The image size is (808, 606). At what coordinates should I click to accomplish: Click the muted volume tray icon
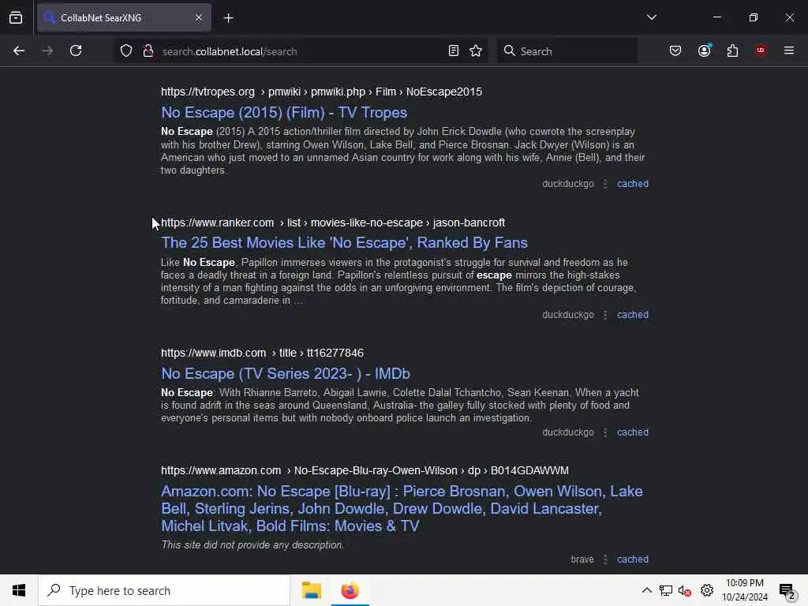point(684,590)
